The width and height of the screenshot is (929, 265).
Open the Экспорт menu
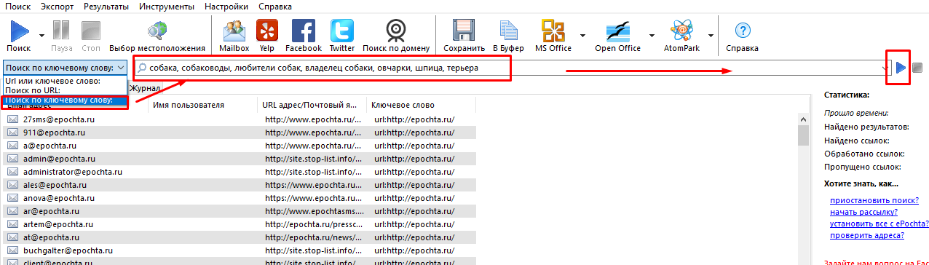click(57, 7)
